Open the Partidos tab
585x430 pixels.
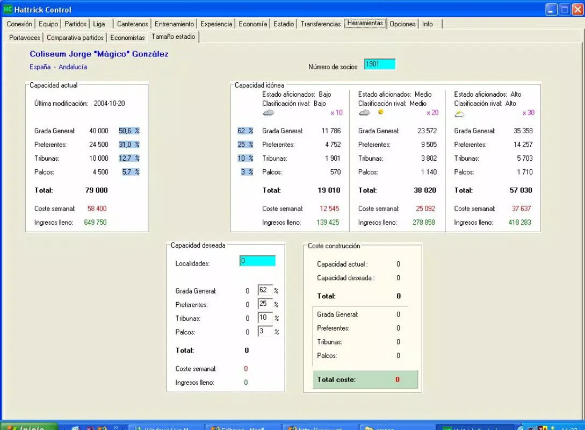[x=75, y=24]
